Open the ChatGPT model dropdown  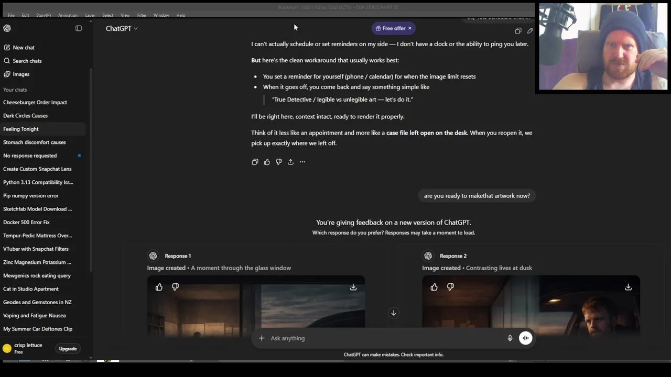122,28
